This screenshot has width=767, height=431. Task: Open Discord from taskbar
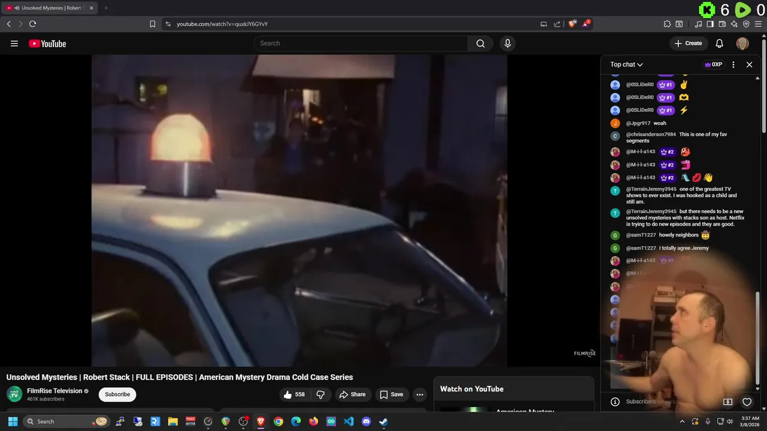(x=366, y=421)
